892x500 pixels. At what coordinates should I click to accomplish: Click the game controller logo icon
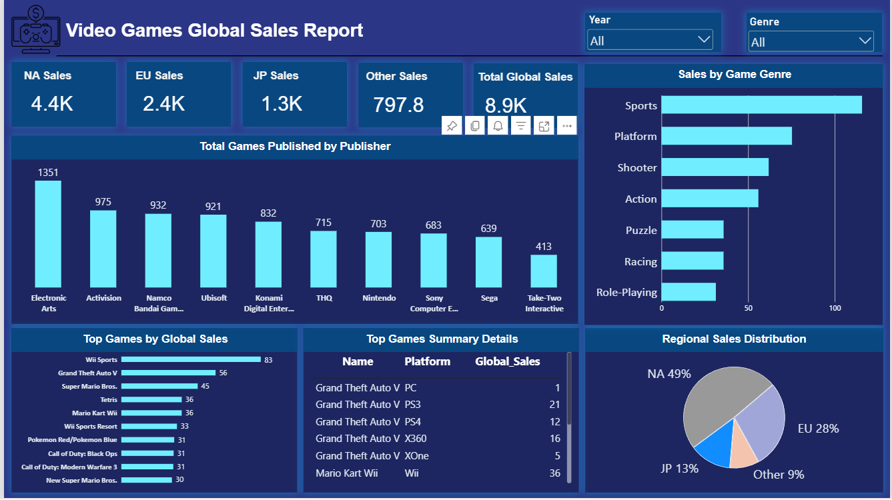pyautogui.click(x=35, y=29)
